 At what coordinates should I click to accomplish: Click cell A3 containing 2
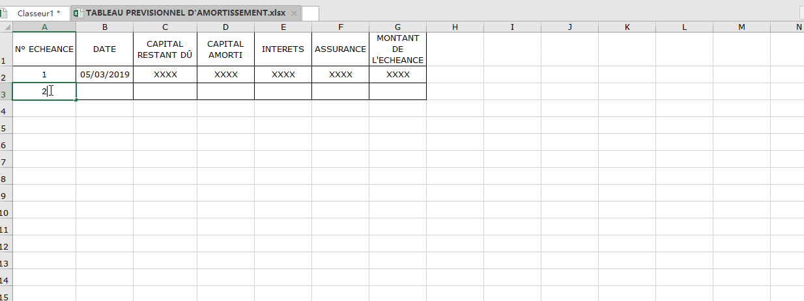click(x=44, y=92)
